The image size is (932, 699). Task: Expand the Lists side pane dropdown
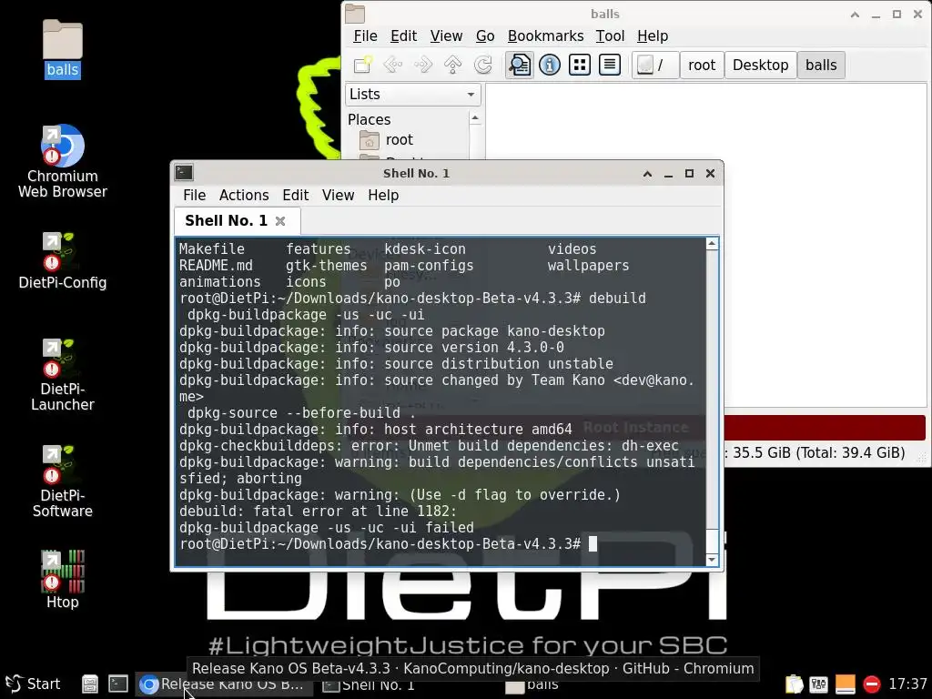(413, 95)
